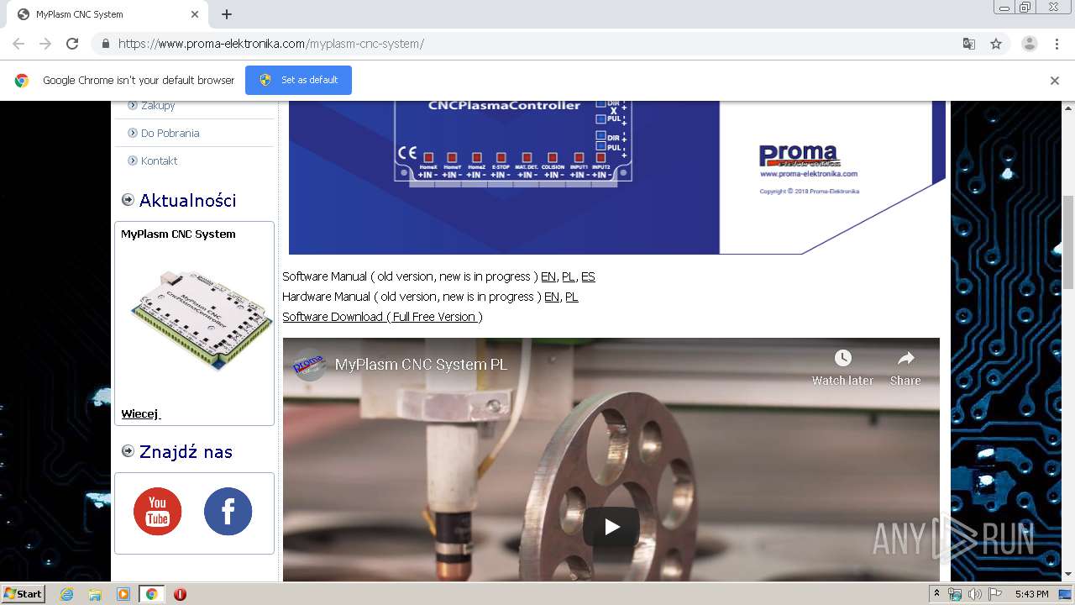The width and height of the screenshot is (1075, 605).
Task: Open the YouTube round icon
Action: (158, 511)
